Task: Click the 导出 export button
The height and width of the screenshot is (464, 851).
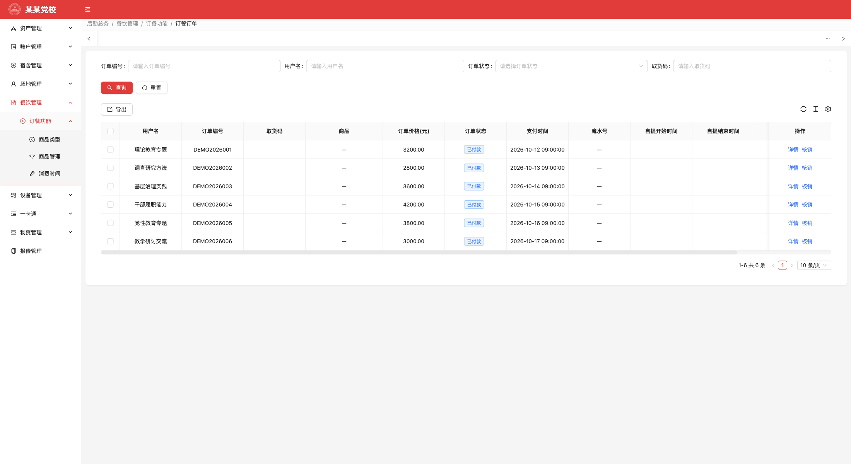Action: [117, 109]
